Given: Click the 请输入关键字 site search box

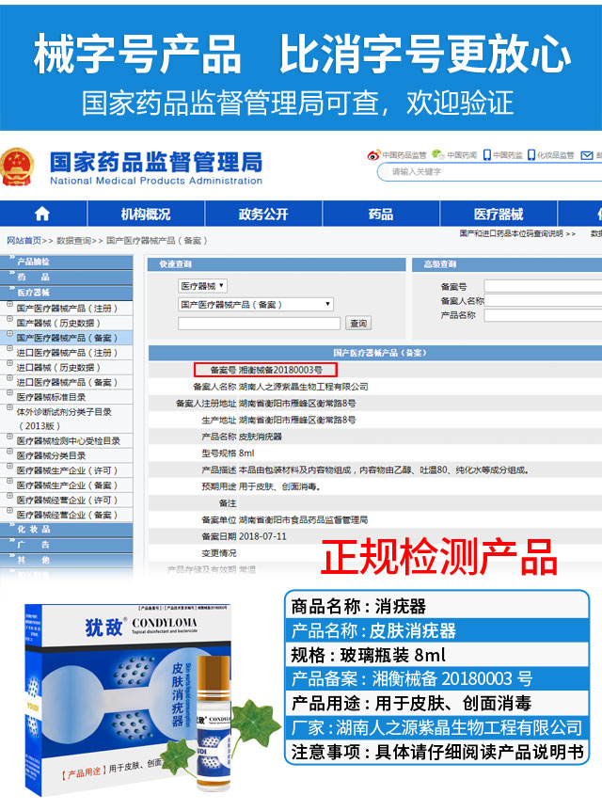Looking at the screenshot, I should tap(490, 172).
